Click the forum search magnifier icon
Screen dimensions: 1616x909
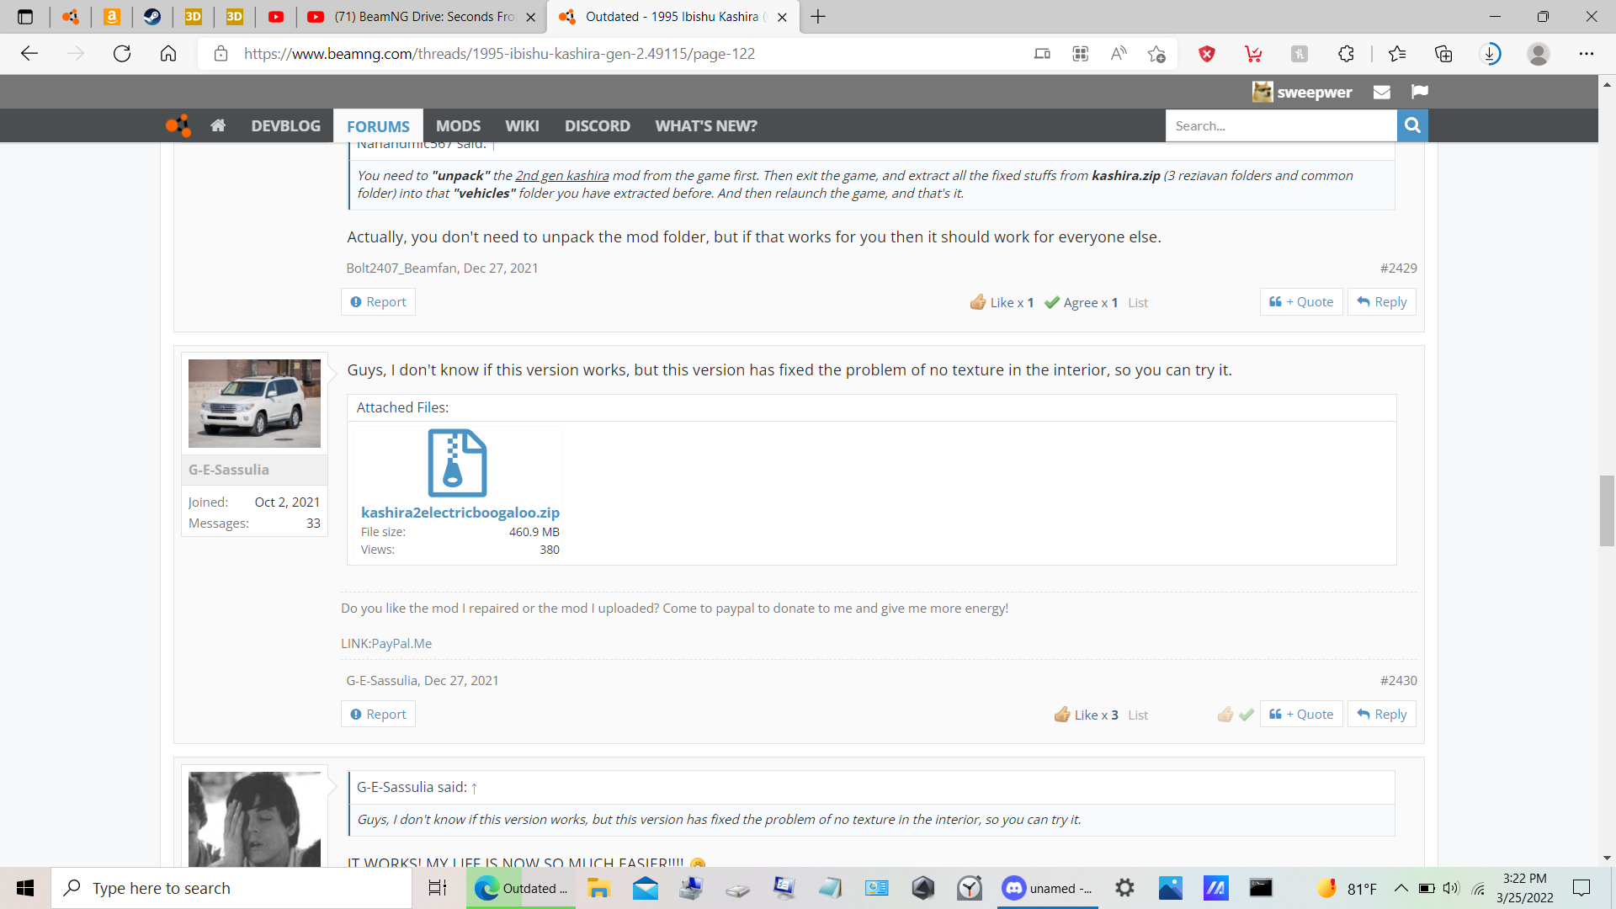click(1412, 125)
